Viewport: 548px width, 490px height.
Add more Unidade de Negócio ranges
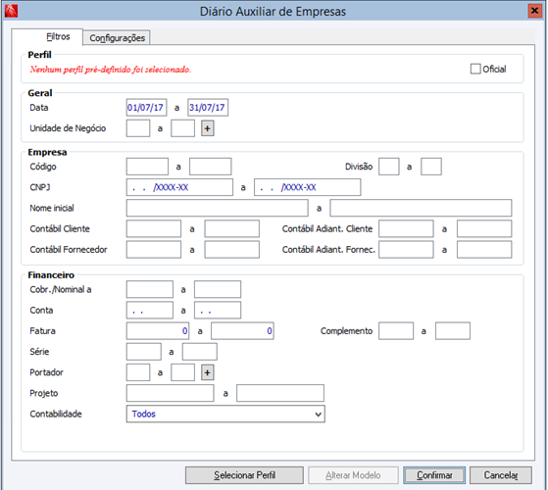click(207, 128)
